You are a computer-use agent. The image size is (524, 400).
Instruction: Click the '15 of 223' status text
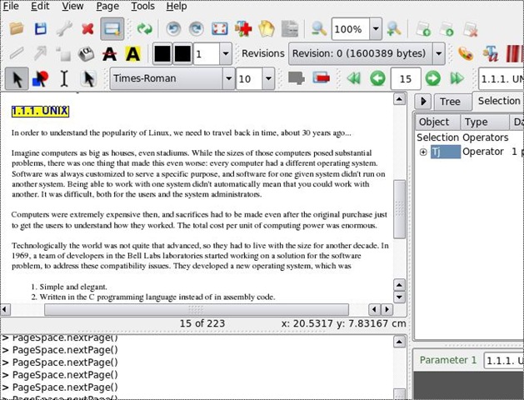point(202,323)
